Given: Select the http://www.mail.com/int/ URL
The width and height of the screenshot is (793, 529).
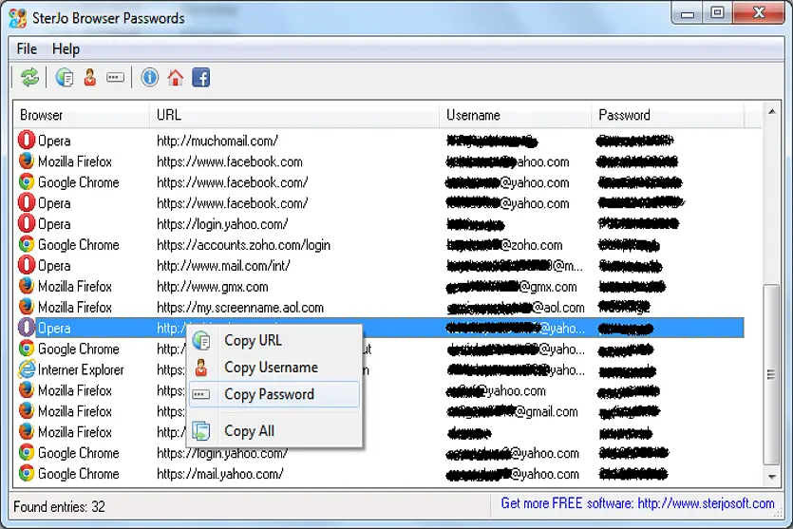Looking at the screenshot, I should 223,266.
